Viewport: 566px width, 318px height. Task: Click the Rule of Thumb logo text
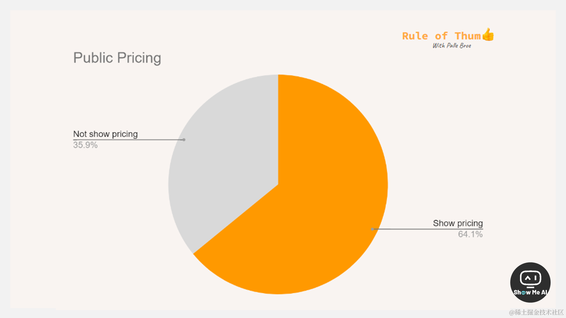tap(448, 36)
